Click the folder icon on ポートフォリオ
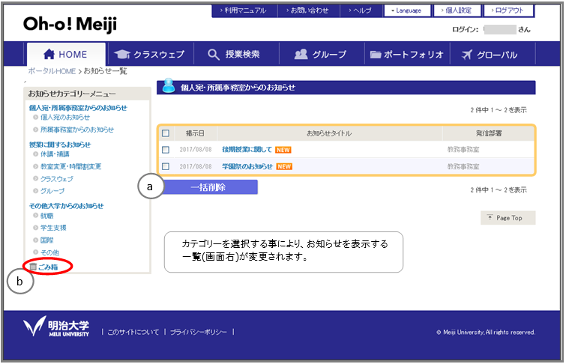This screenshot has height=364, width=566. pos(376,55)
